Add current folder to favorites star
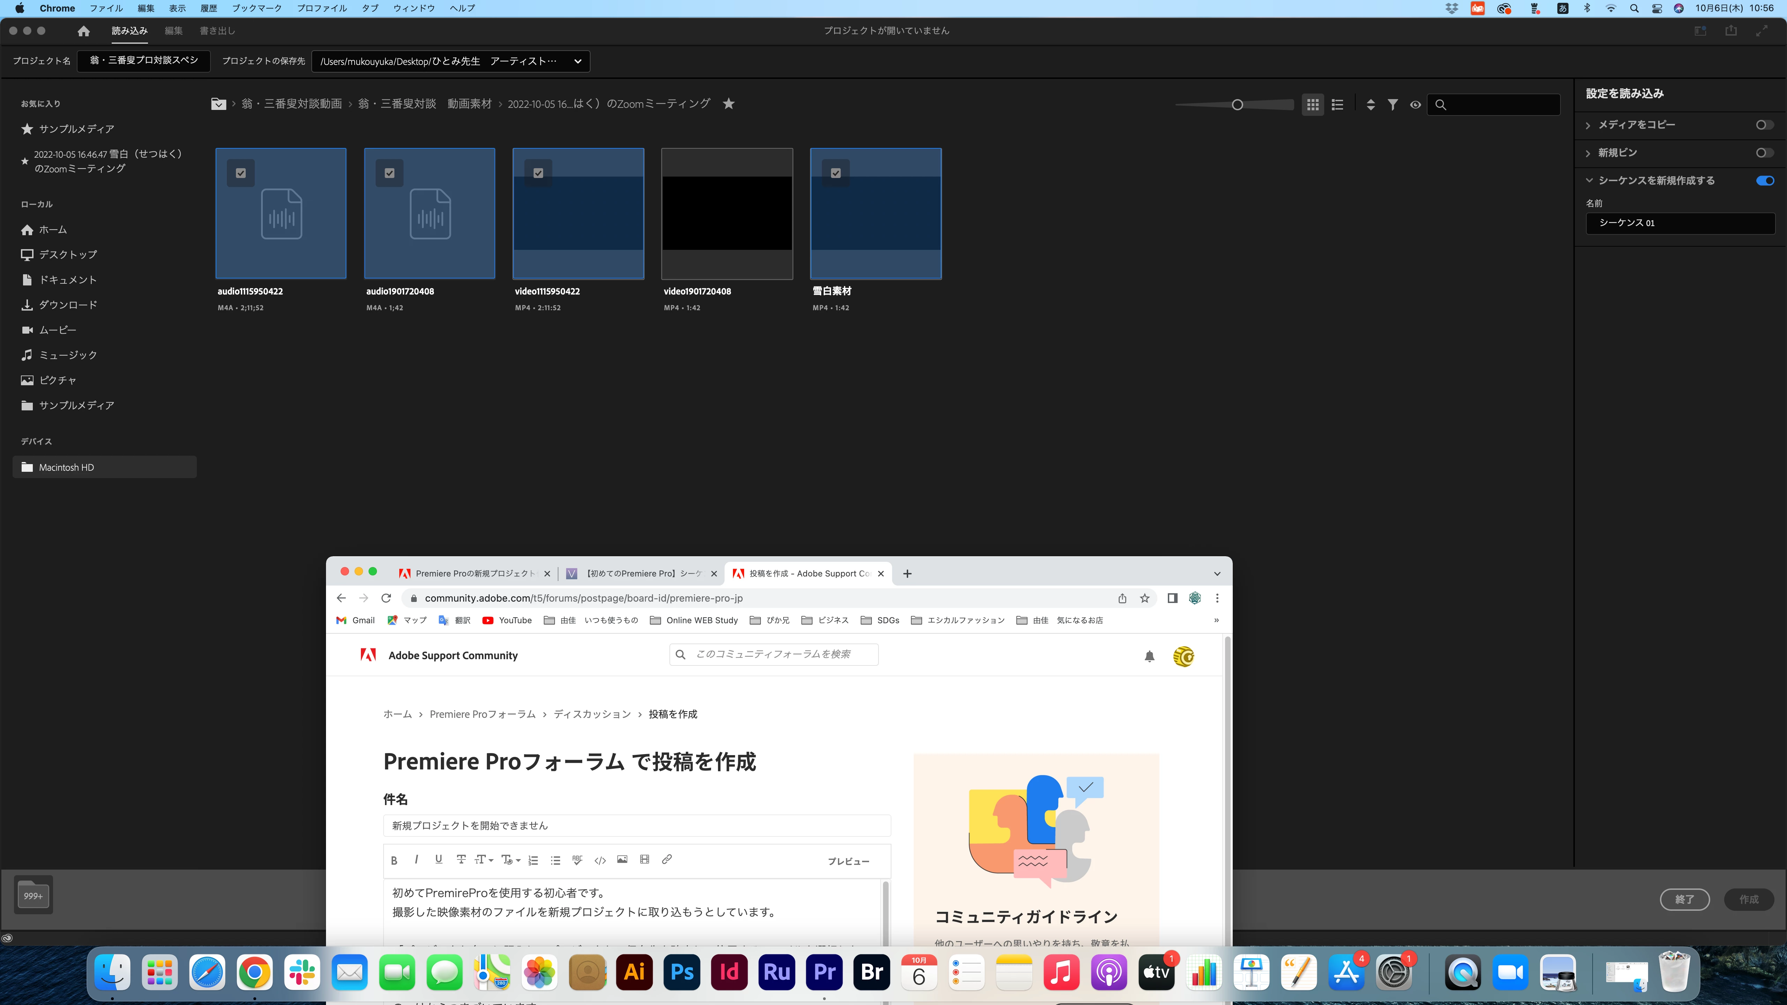This screenshot has height=1005, width=1787. click(728, 103)
